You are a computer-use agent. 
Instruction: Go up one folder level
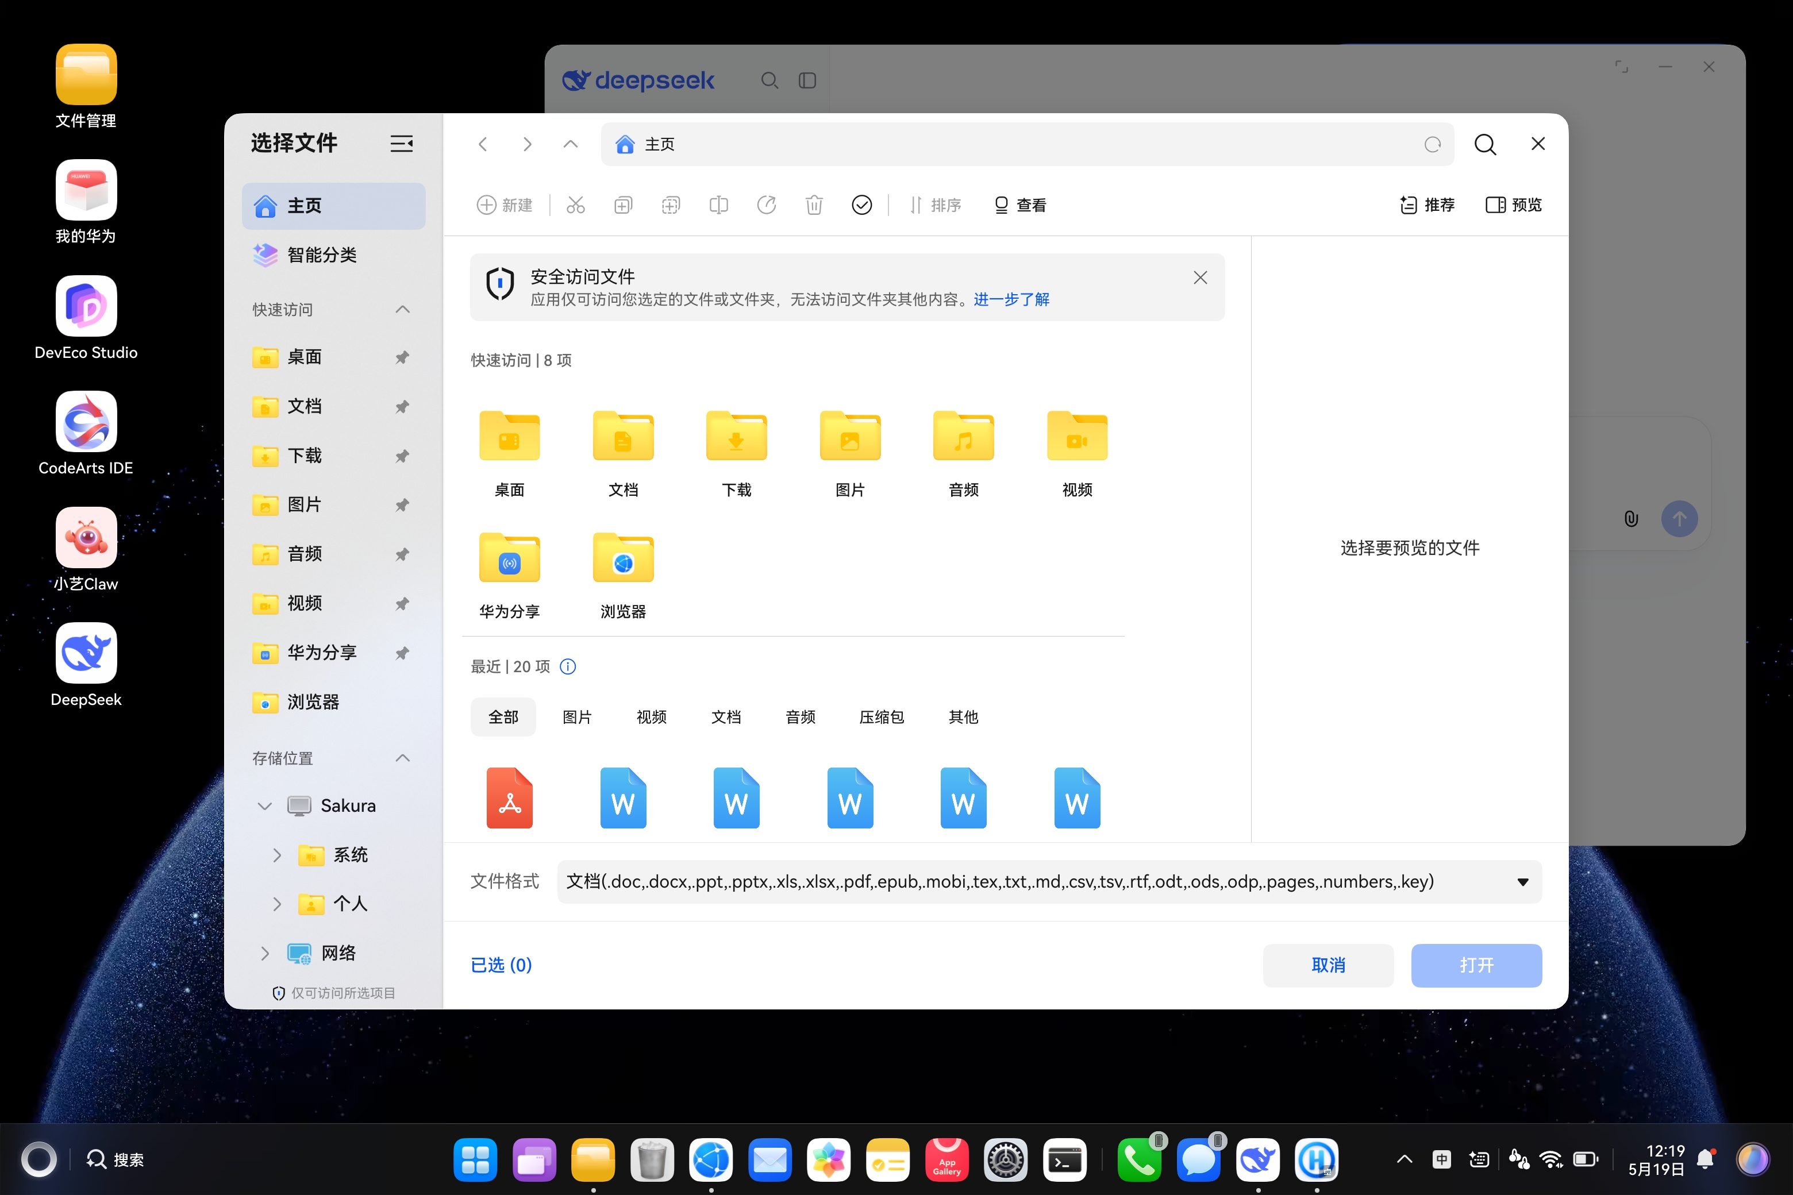(x=570, y=144)
